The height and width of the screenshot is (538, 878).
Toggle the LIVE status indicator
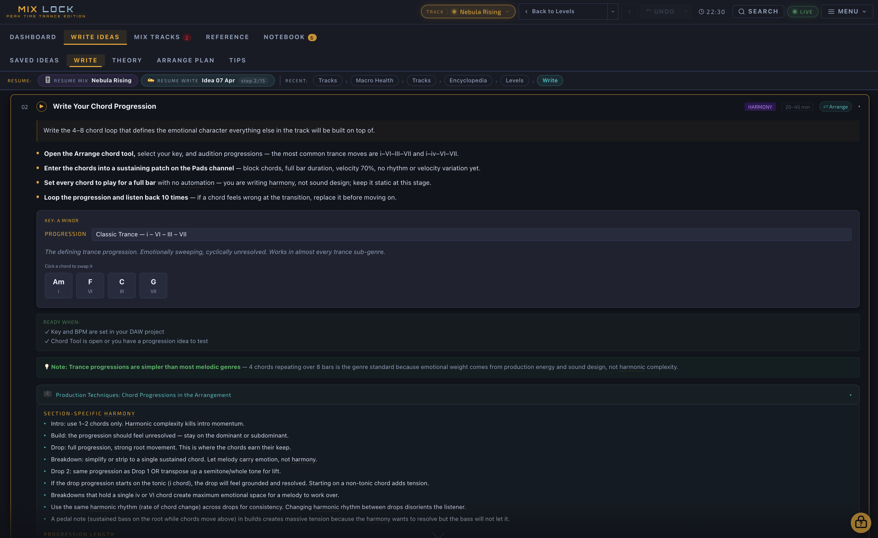802,12
